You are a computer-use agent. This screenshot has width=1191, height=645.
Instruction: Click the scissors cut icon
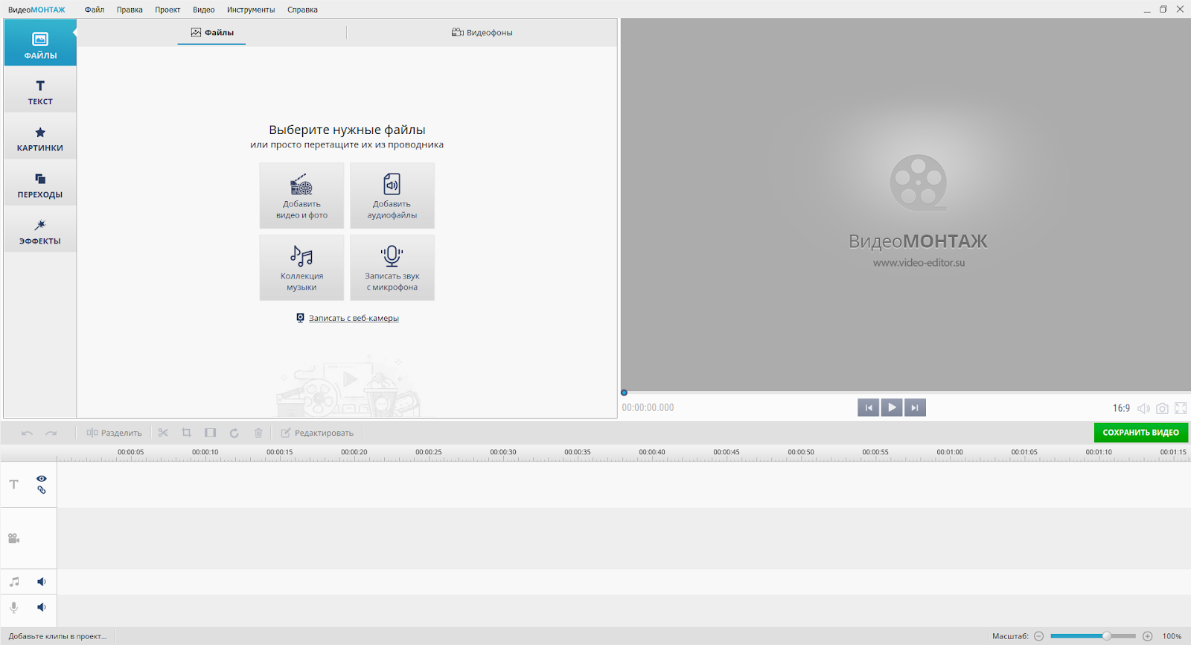(163, 433)
